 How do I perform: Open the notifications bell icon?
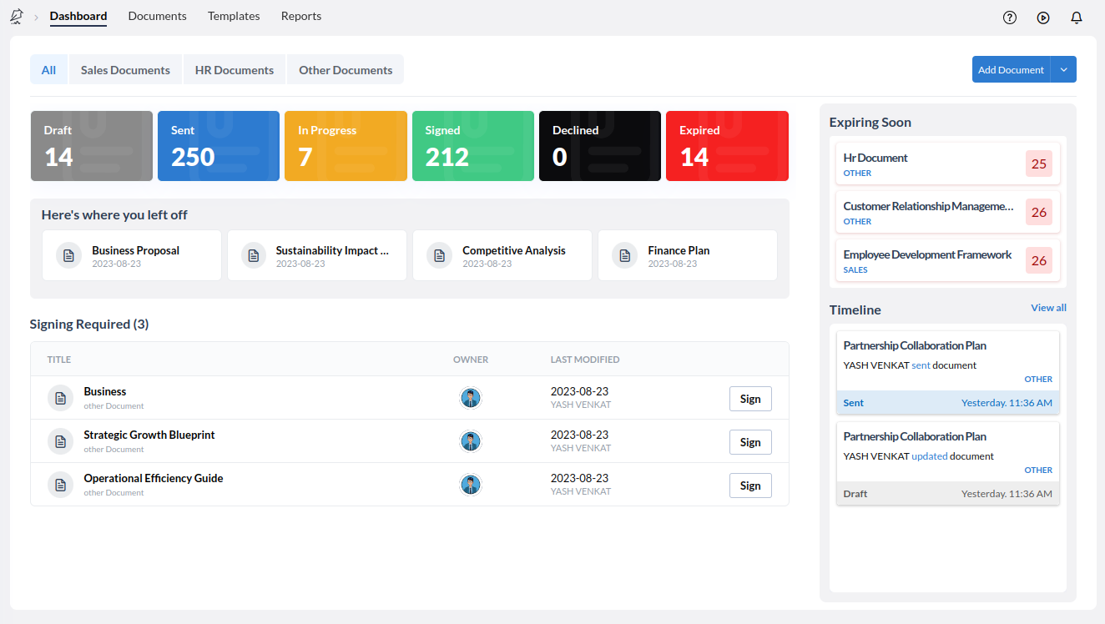pyautogui.click(x=1077, y=18)
